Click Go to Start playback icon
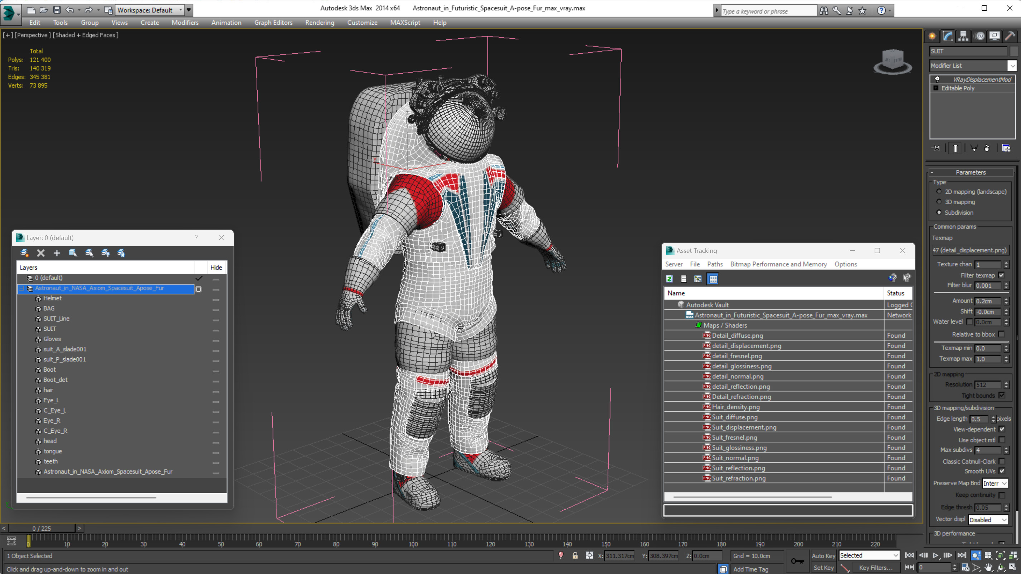The image size is (1021, 574). pos(909,555)
